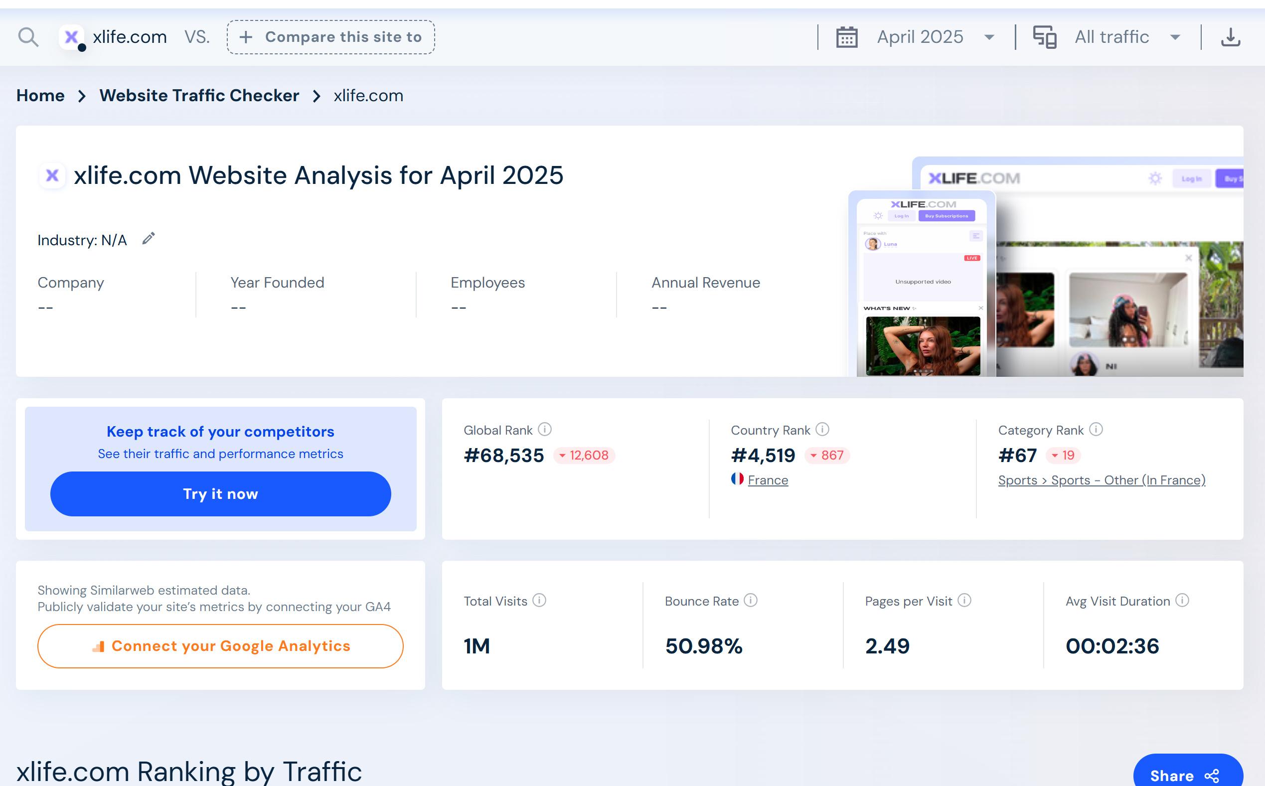
Task: Go to Home breadcrumb
Action: [40, 96]
